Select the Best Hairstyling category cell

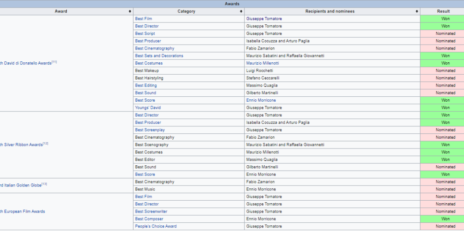(x=189, y=78)
